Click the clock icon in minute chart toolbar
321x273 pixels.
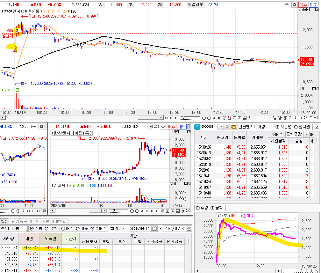[316, 118]
